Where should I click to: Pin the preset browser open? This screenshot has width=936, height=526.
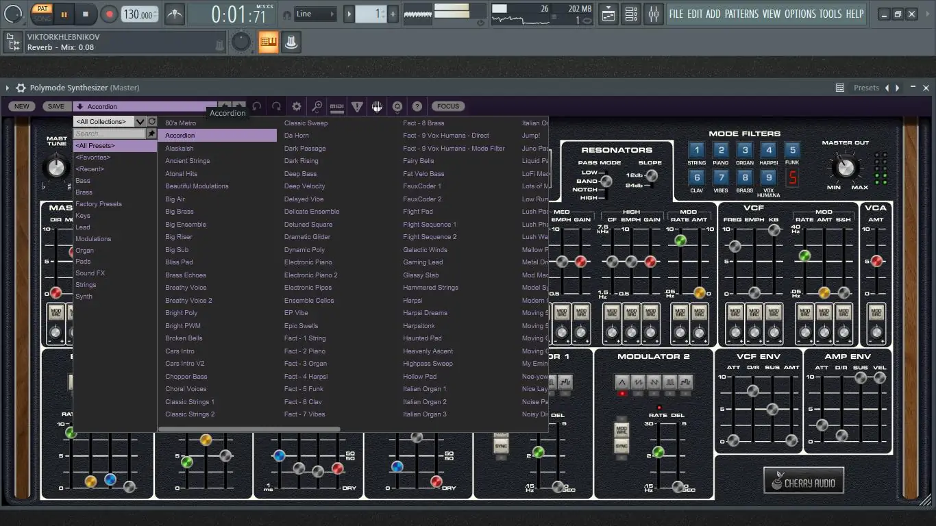pos(151,134)
